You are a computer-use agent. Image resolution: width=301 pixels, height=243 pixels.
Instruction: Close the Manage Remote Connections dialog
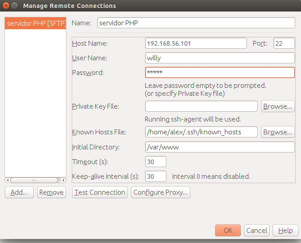click(6, 6)
